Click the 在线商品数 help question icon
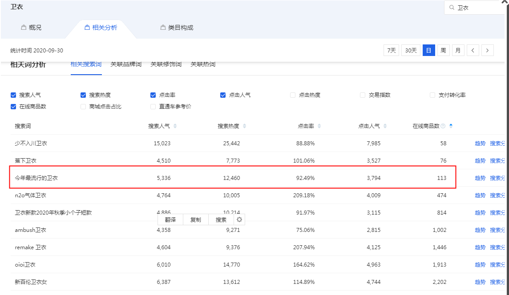 [443, 126]
